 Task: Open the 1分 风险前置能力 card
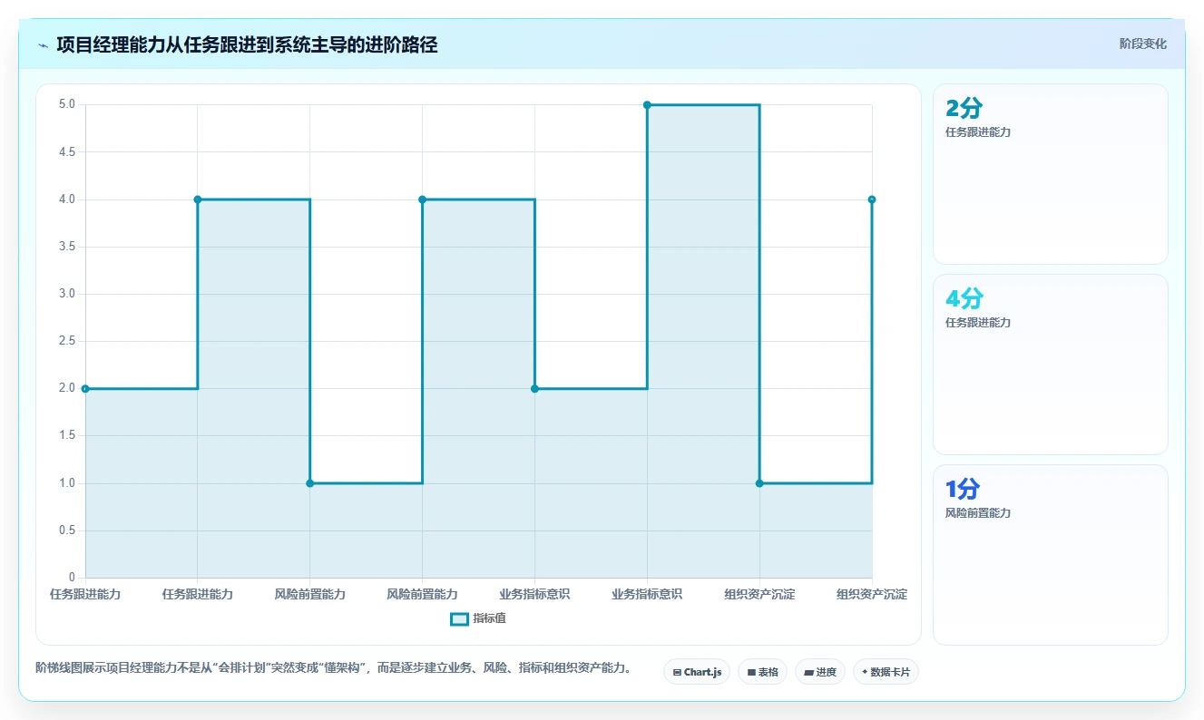click(x=1051, y=555)
